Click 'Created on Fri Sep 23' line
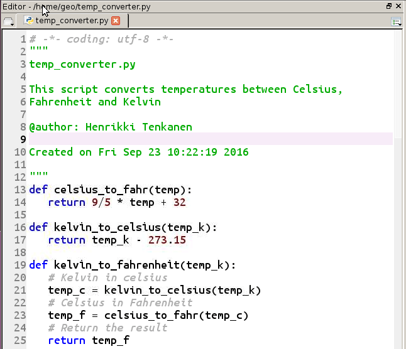This screenshot has height=349, width=406. click(139, 152)
